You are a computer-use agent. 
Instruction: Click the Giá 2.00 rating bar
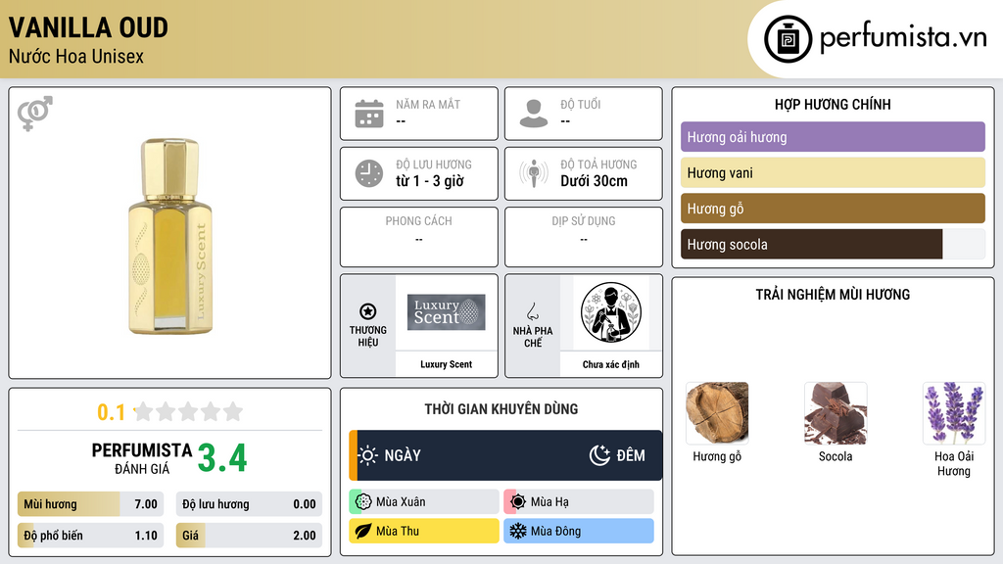(x=249, y=536)
